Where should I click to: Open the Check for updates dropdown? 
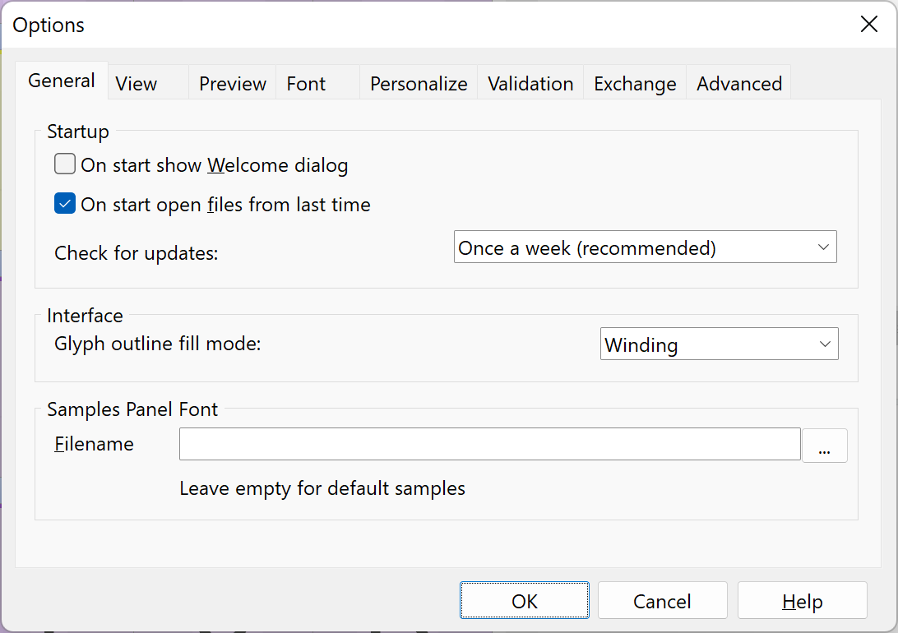click(x=645, y=247)
